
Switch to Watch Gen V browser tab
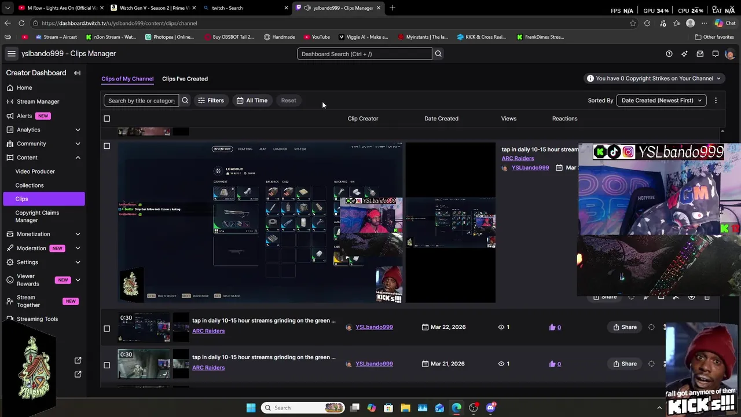[x=153, y=8]
